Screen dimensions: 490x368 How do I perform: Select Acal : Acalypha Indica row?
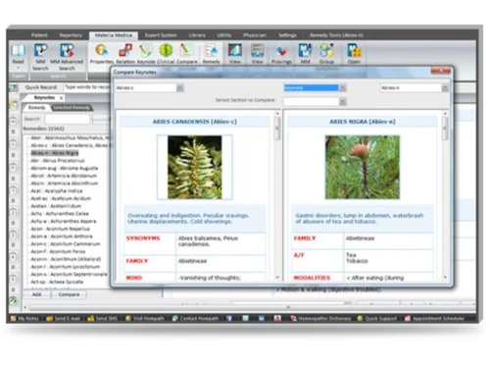56,190
